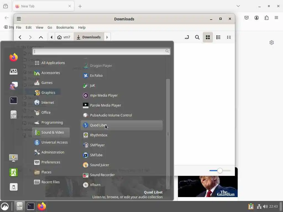This screenshot has width=283, height=212.
Task: Open mpv Media Player
Action: point(122,95)
